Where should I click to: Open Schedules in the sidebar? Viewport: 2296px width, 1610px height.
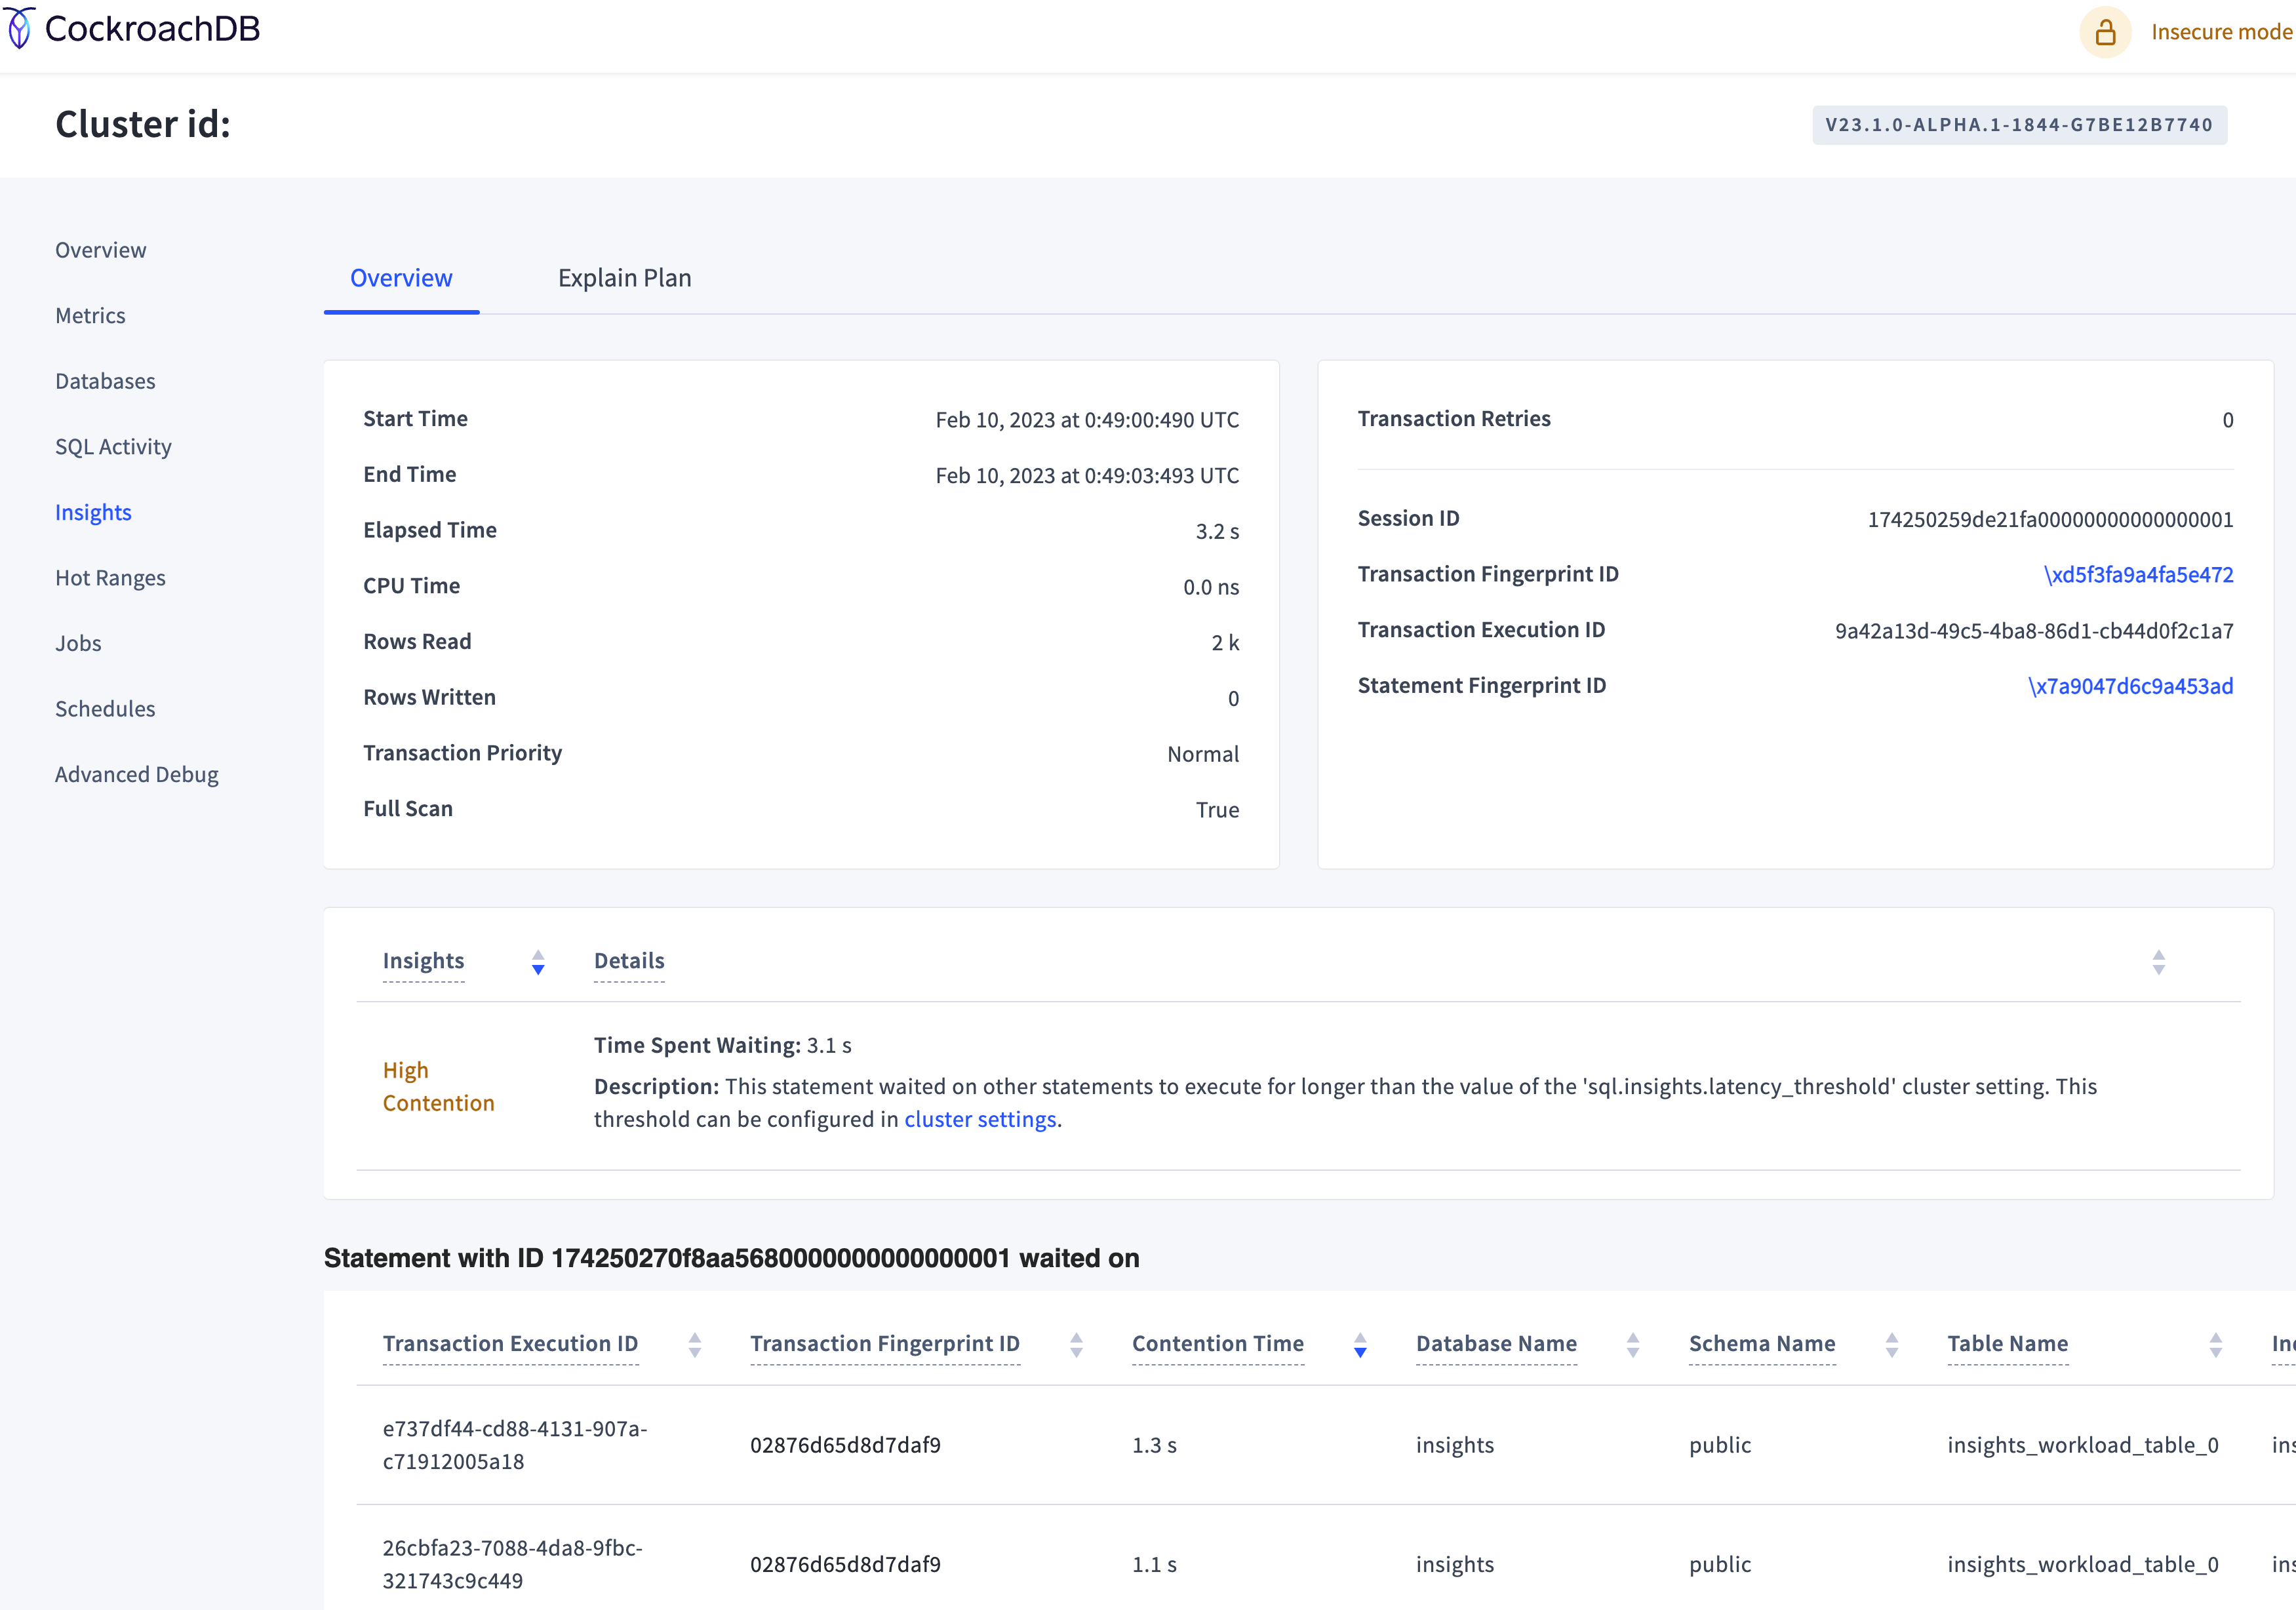(105, 709)
